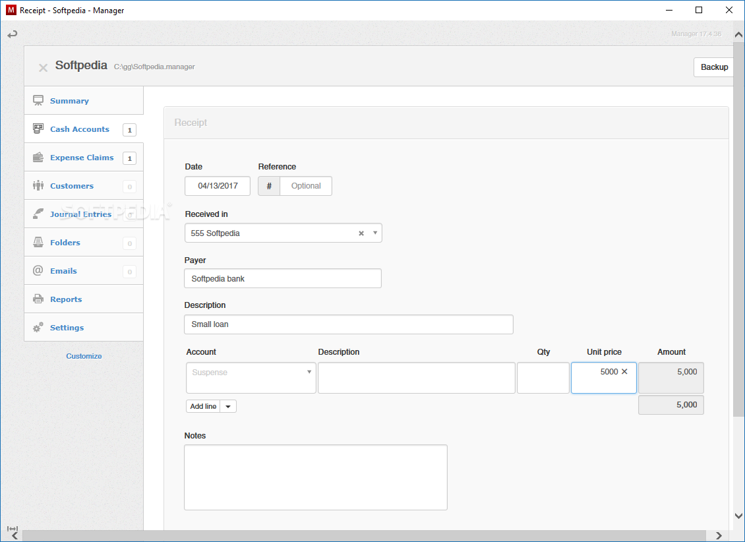The height and width of the screenshot is (542, 745).
Task: Click the Expense Claims icon
Action: point(38,157)
